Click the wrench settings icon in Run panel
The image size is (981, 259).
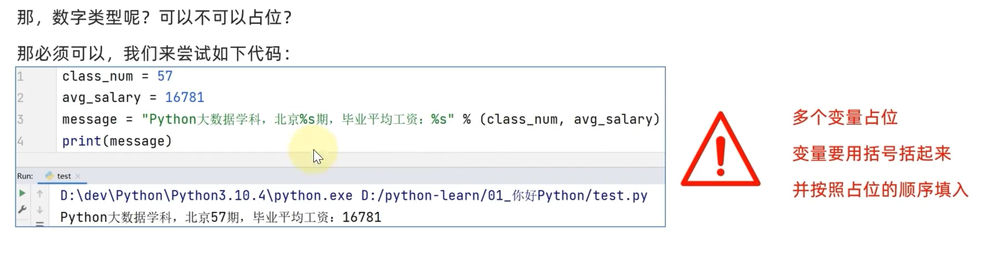coord(22,210)
